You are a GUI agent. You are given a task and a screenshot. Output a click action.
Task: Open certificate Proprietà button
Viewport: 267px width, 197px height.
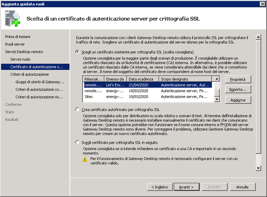(x=238, y=79)
